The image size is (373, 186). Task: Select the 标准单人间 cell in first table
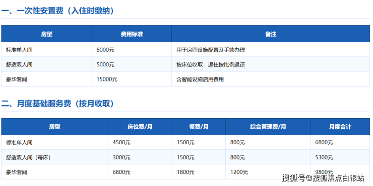tap(19, 50)
